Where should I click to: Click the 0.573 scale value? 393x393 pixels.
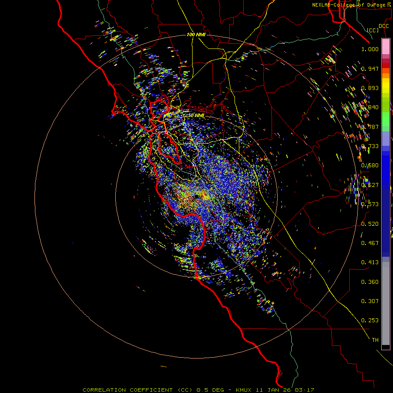pyautogui.click(x=370, y=204)
